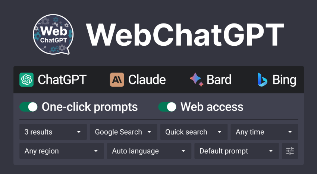Select the Bard text label
317x174 pixels.
219,80
